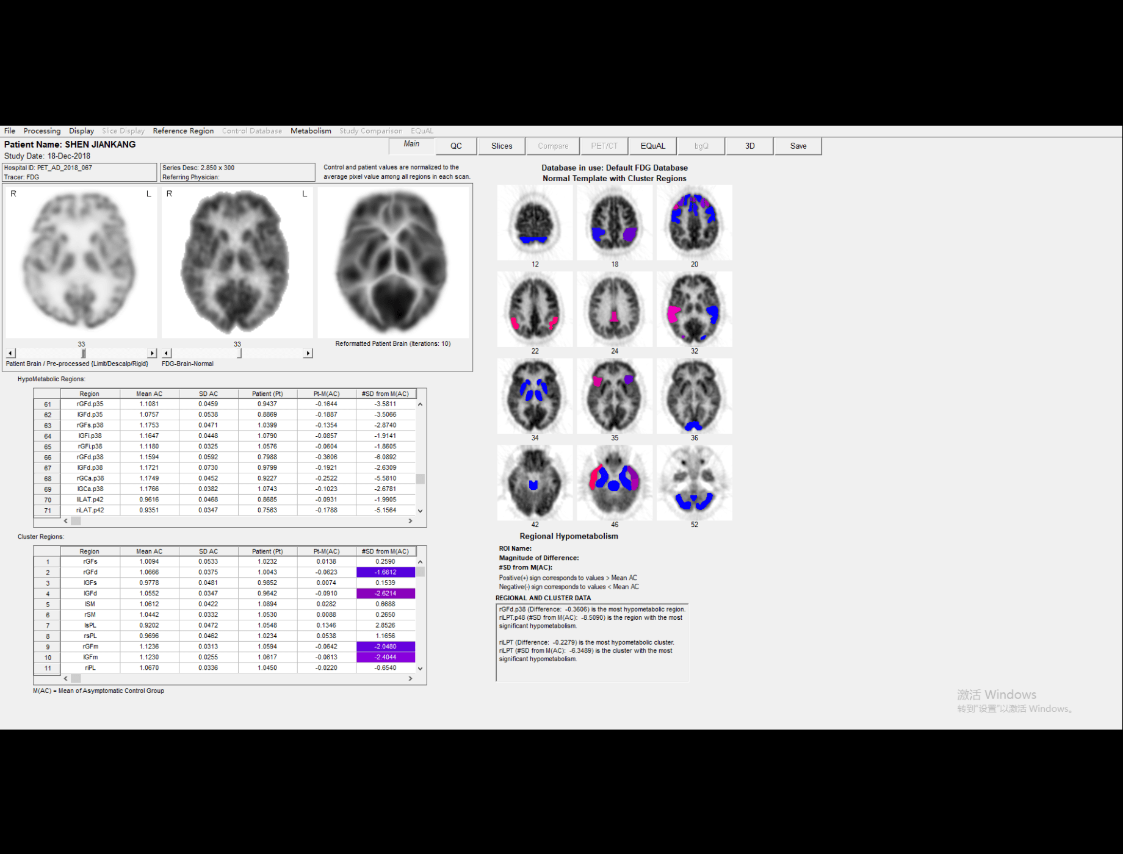
Task: Open the Display dropdown menu
Action: coord(81,131)
